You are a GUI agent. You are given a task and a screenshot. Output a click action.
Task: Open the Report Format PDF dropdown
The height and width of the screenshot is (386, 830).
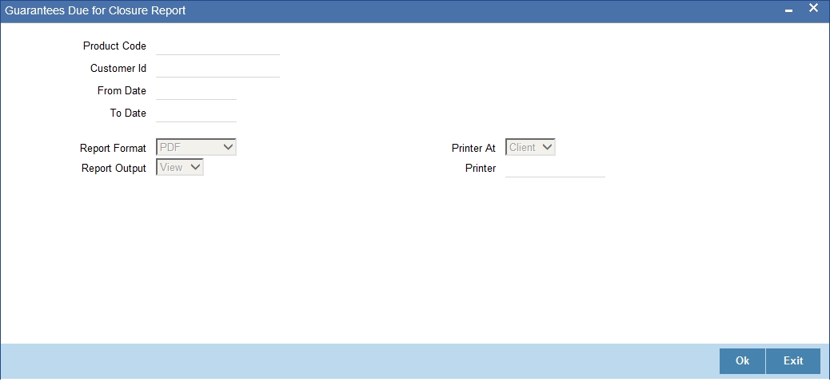[197, 147]
